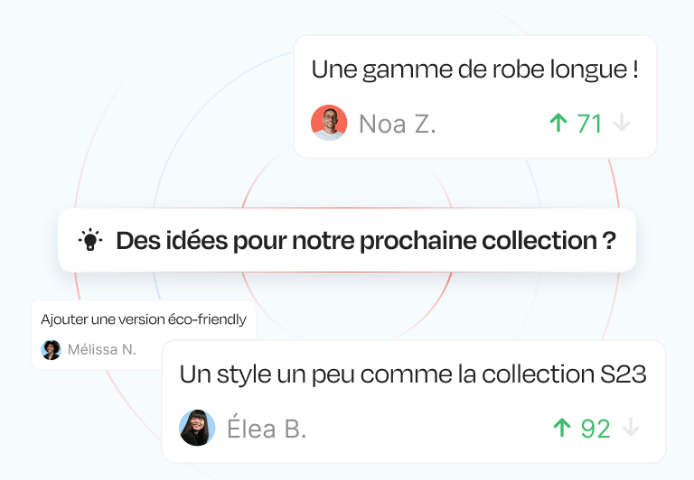Open the 'Des idées pour notre prochaine collection ?' prompt

click(x=366, y=241)
